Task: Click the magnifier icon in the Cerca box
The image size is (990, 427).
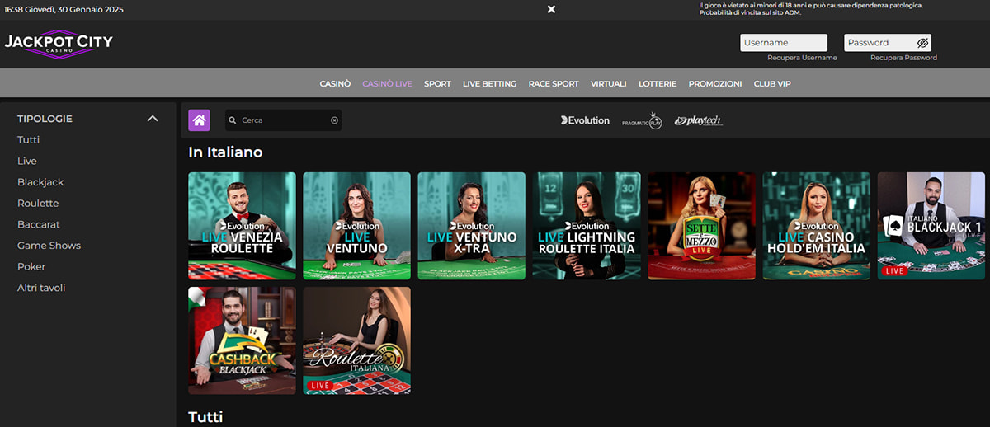Action: (x=233, y=120)
